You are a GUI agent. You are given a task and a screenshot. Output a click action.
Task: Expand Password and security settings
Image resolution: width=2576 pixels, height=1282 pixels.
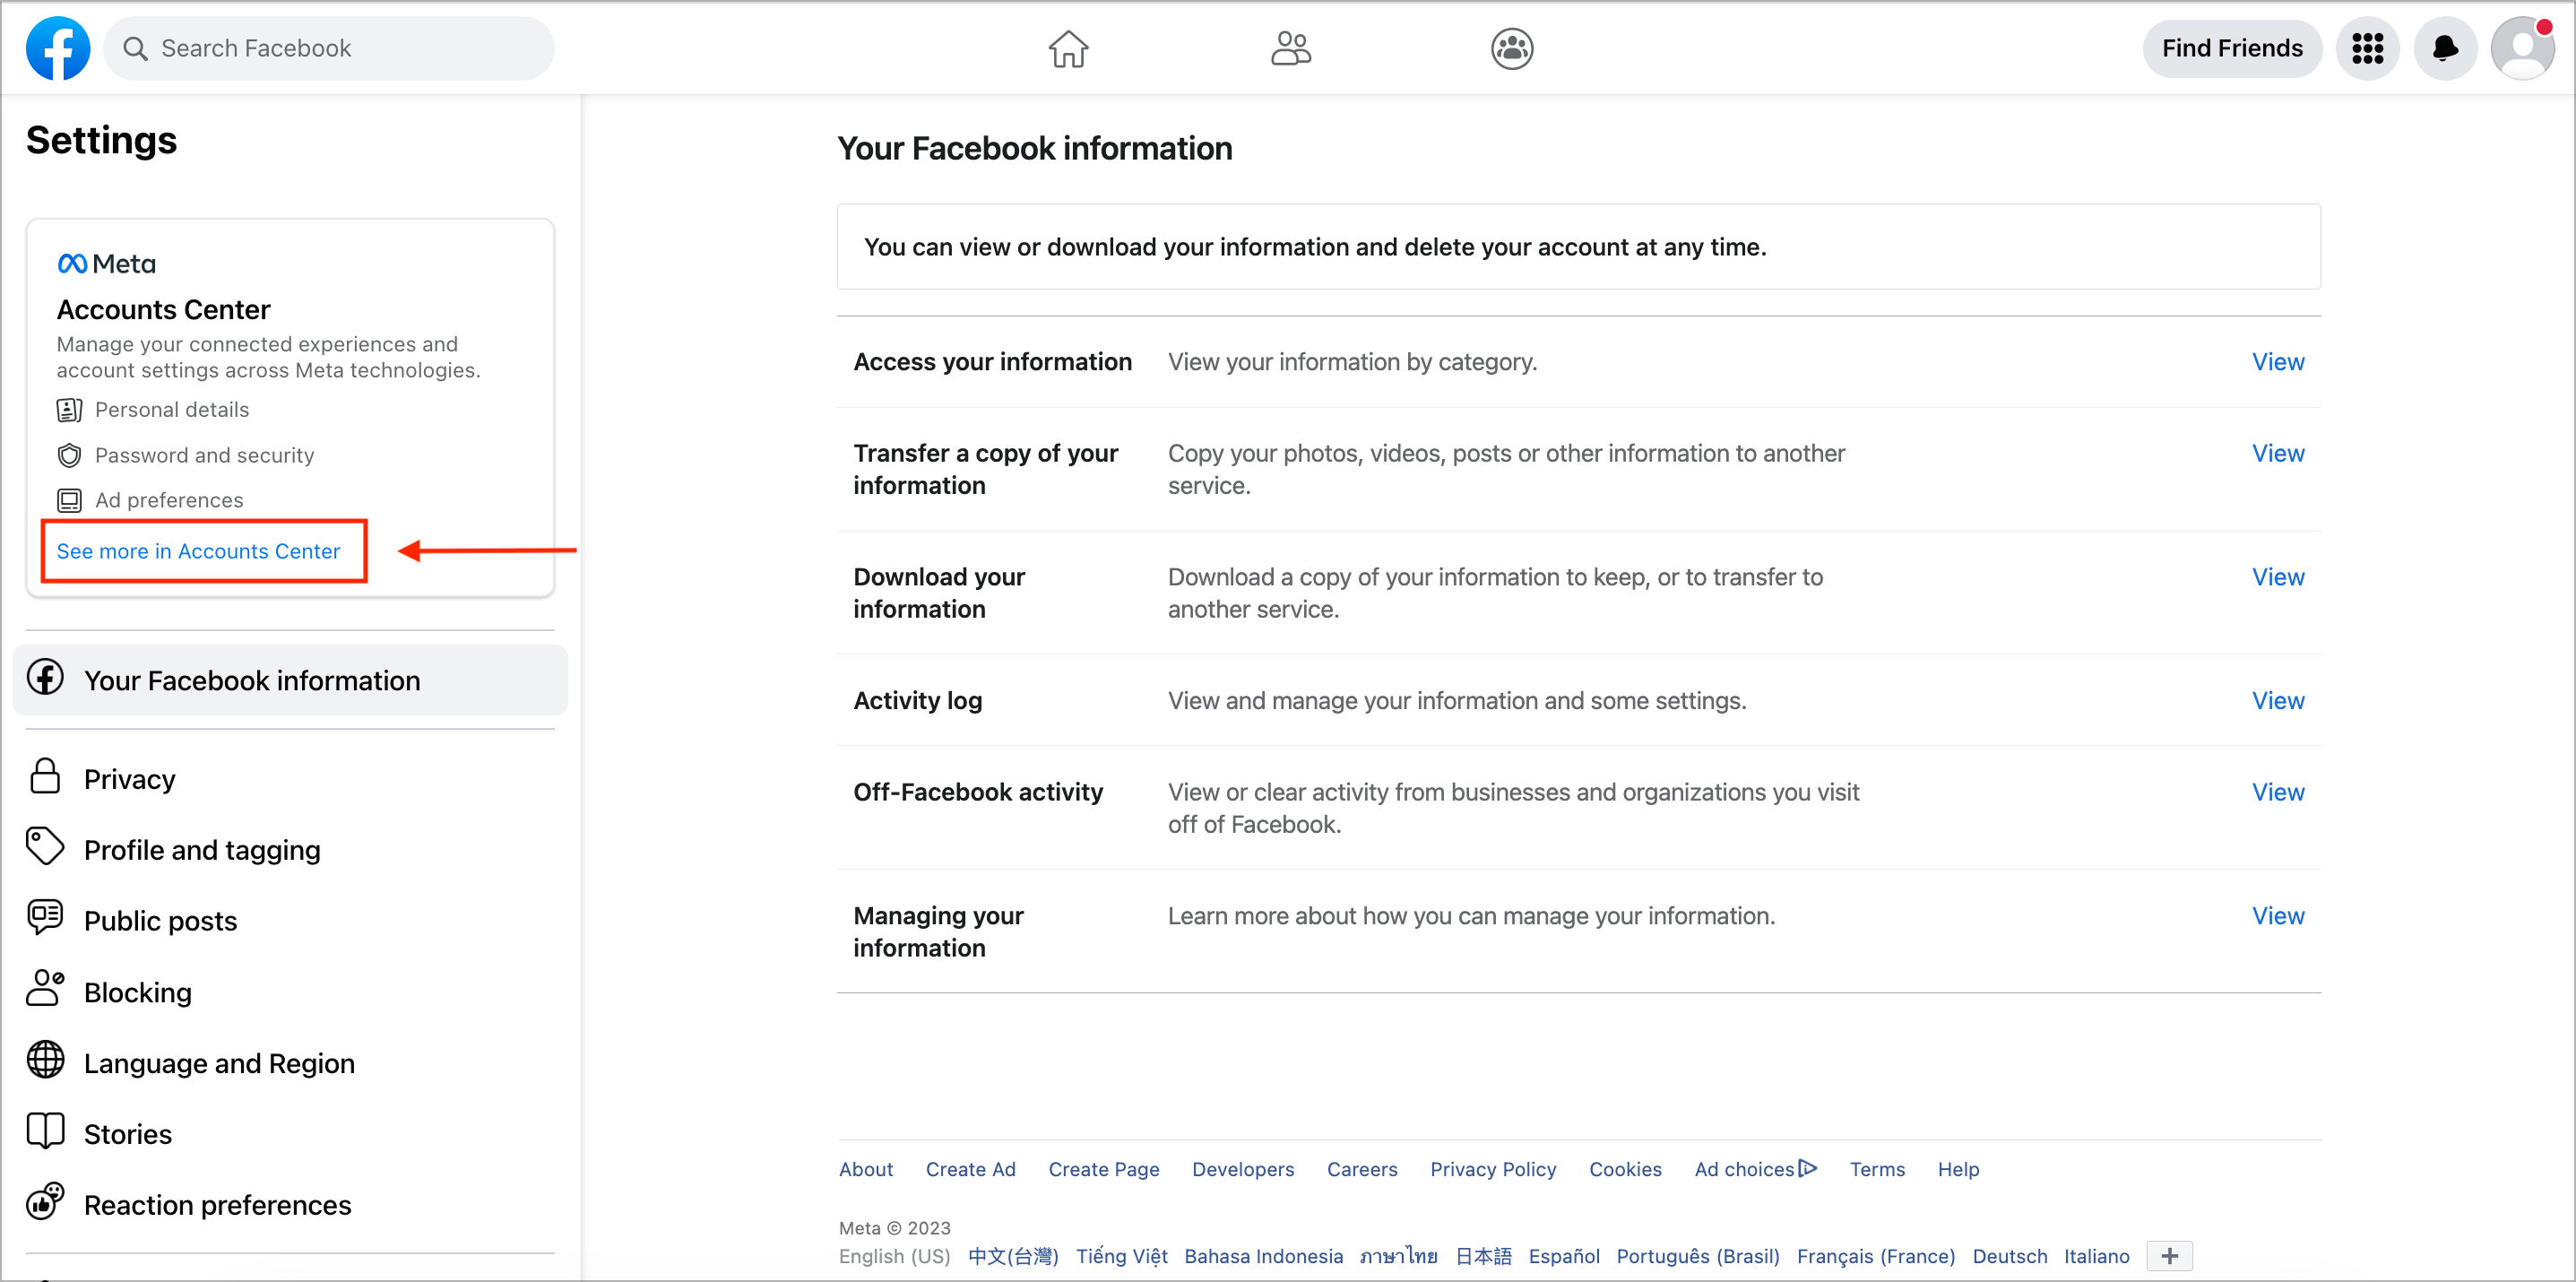203,454
